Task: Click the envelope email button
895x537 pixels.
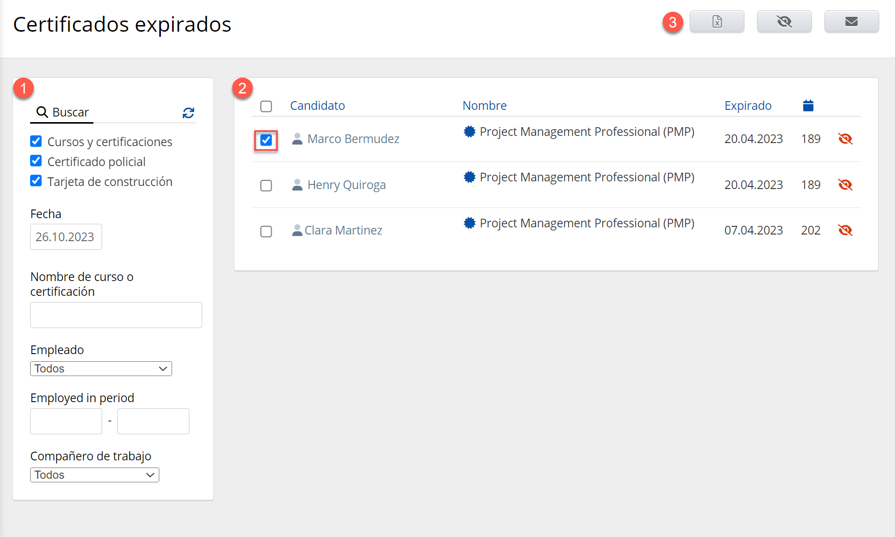Action: pos(851,21)
